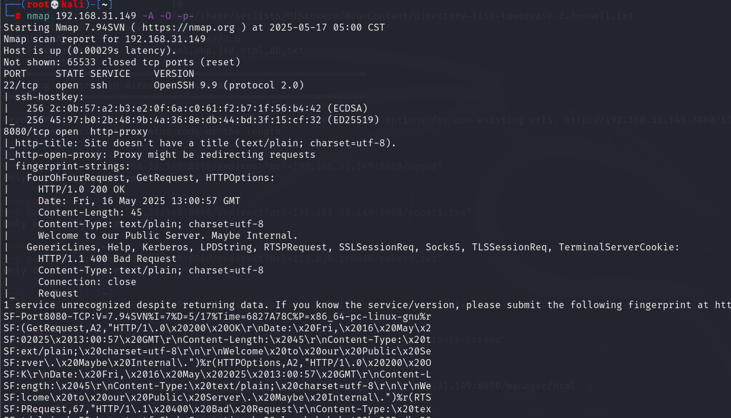Click the nmap command word in the prompt
Viewport: 731px width, 418px height.
38,16
